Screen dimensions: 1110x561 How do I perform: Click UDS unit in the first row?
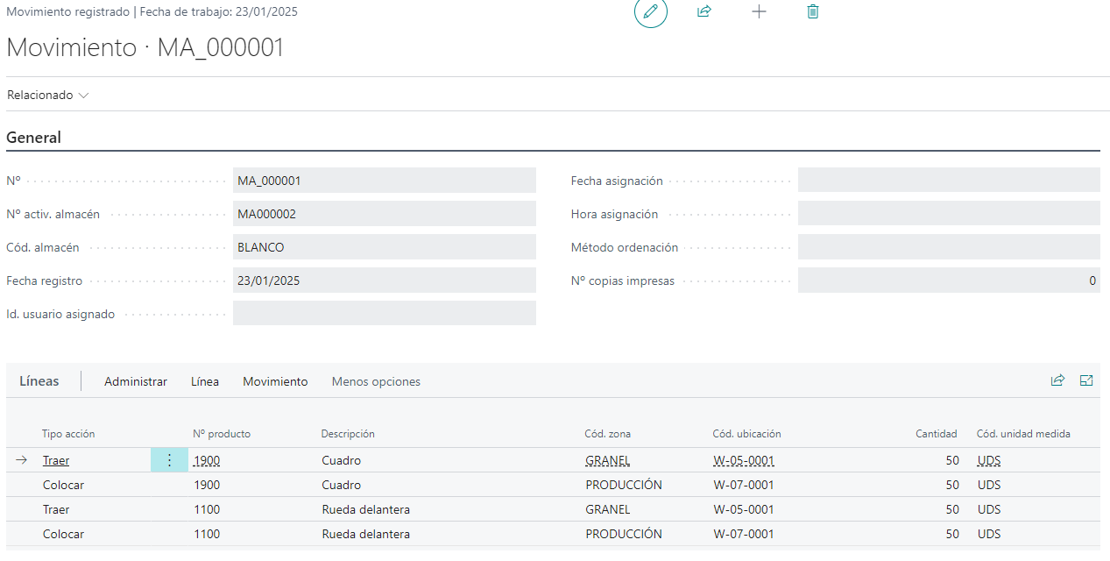[989, 460]
